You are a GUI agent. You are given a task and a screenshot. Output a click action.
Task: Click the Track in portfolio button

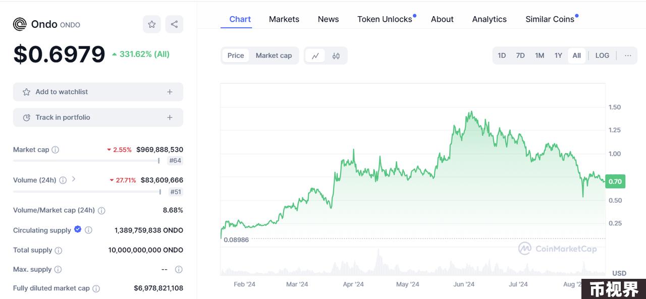(x=98, y=117)
